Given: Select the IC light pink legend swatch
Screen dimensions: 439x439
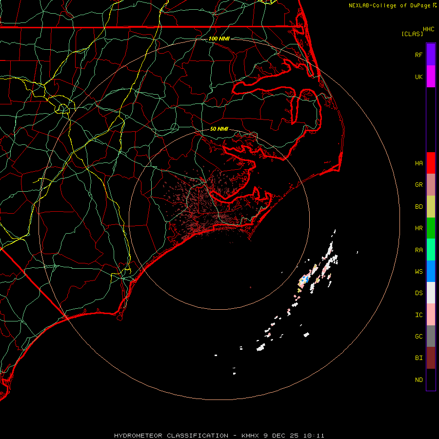Looking at the screenshot, I should [x=431, y=315].
